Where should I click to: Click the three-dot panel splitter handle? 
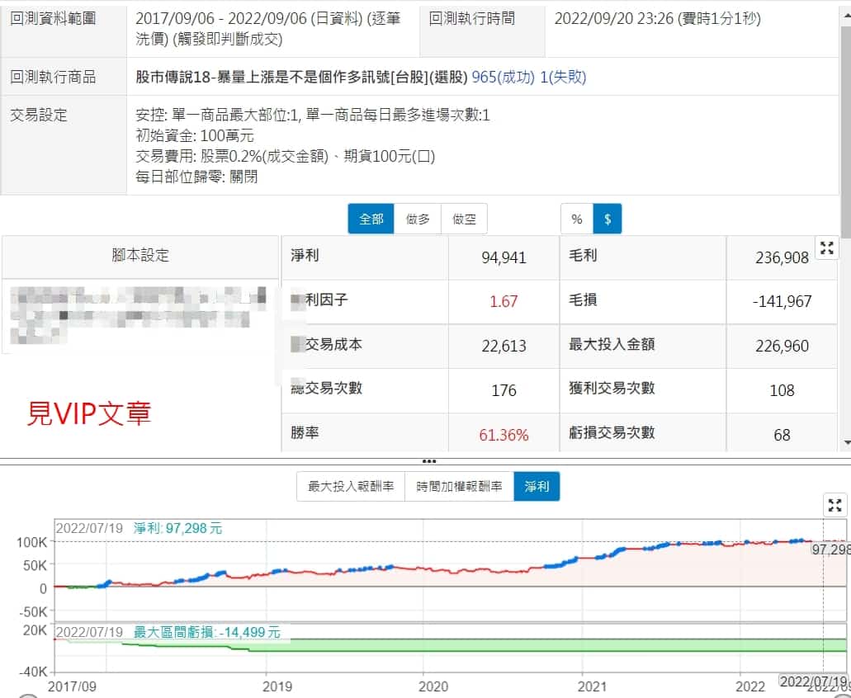click(x=428, y=461)
